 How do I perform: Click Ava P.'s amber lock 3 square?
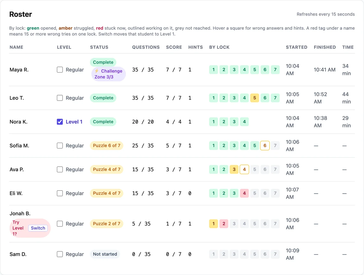(234, 169)
